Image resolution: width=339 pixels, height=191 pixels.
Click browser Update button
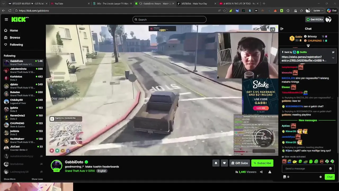pyautogui.click(x=318, y=11)
